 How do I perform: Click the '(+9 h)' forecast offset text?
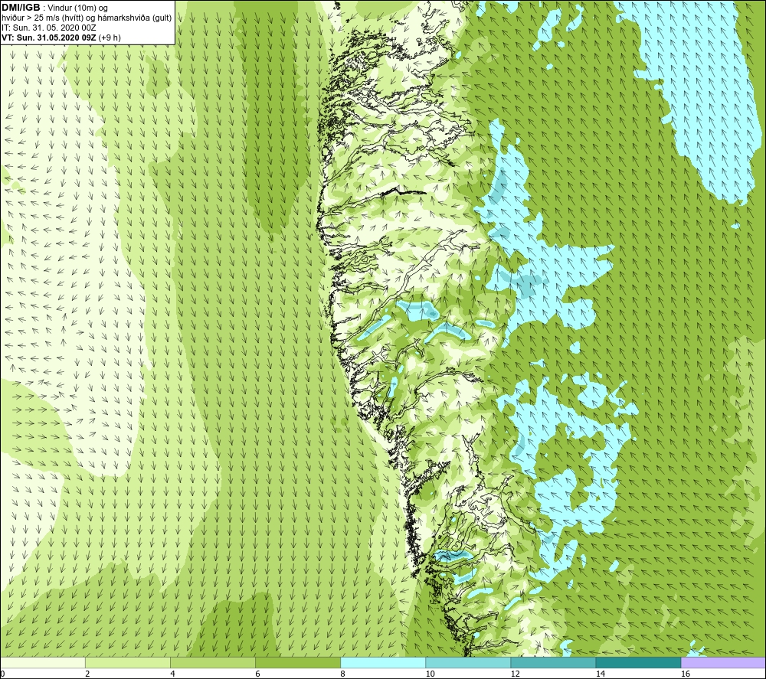(110, 38)
